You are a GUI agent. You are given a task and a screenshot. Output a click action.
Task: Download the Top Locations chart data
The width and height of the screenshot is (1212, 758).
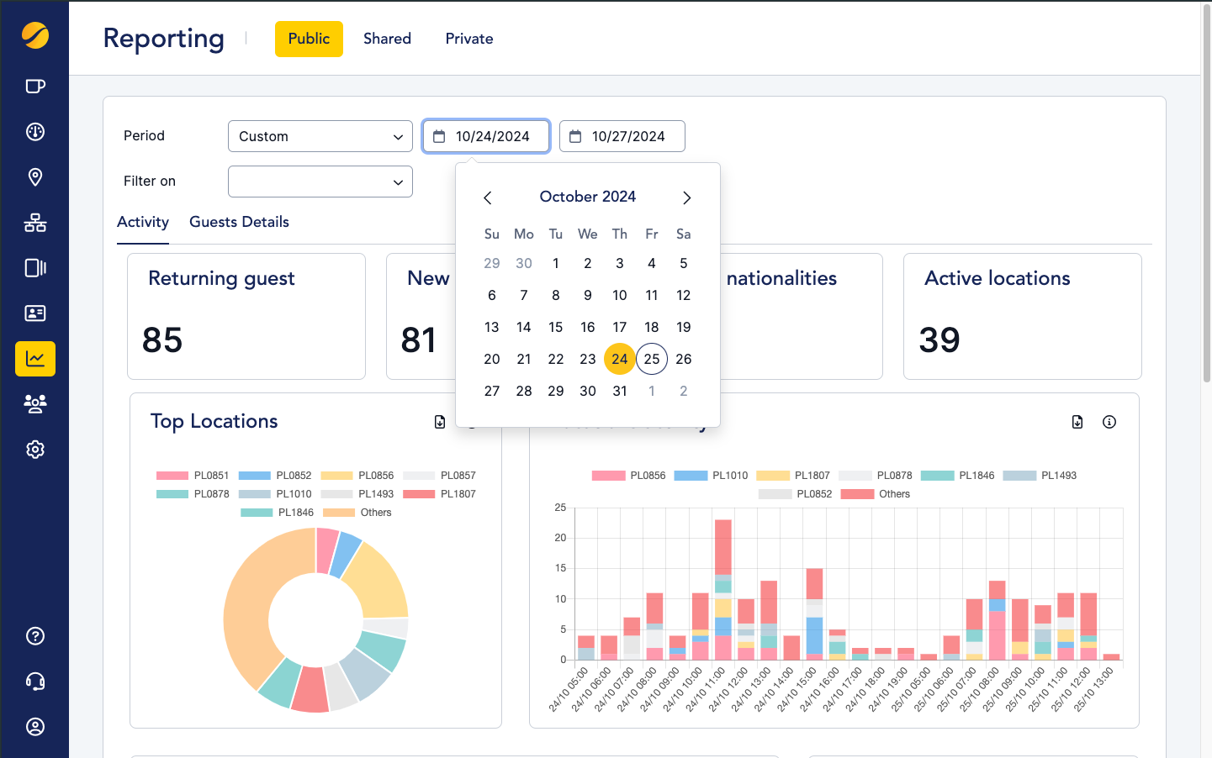click(x=440, y=422)
